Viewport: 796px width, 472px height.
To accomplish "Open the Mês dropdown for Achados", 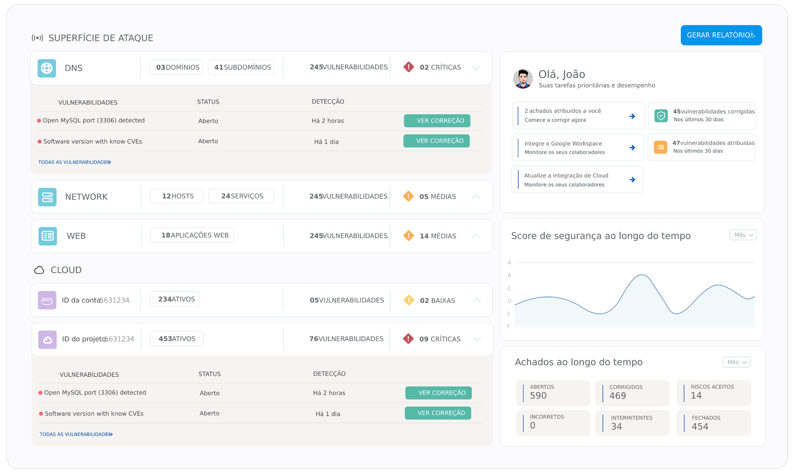I will coord(736,362).
